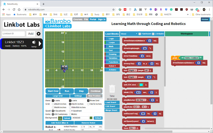Click the Sign In link

[102, 19]
